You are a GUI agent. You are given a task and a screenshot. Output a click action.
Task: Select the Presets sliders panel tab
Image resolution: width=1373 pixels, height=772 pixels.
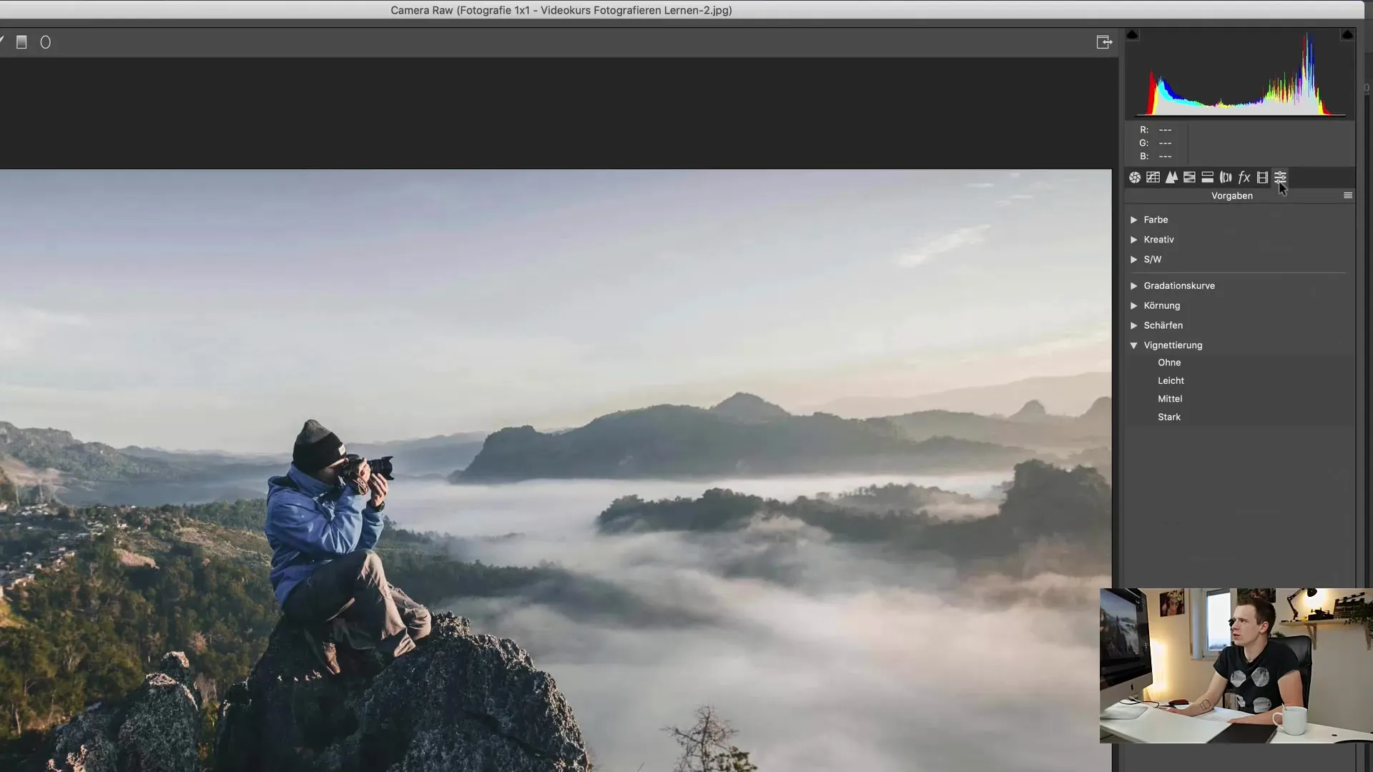[x=1280, y=177]
